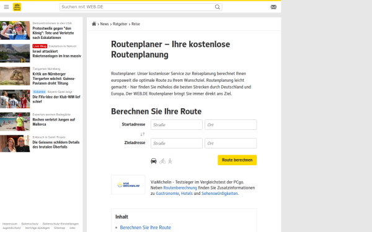Select pedestrian travel mode

[x=170, y=161]
